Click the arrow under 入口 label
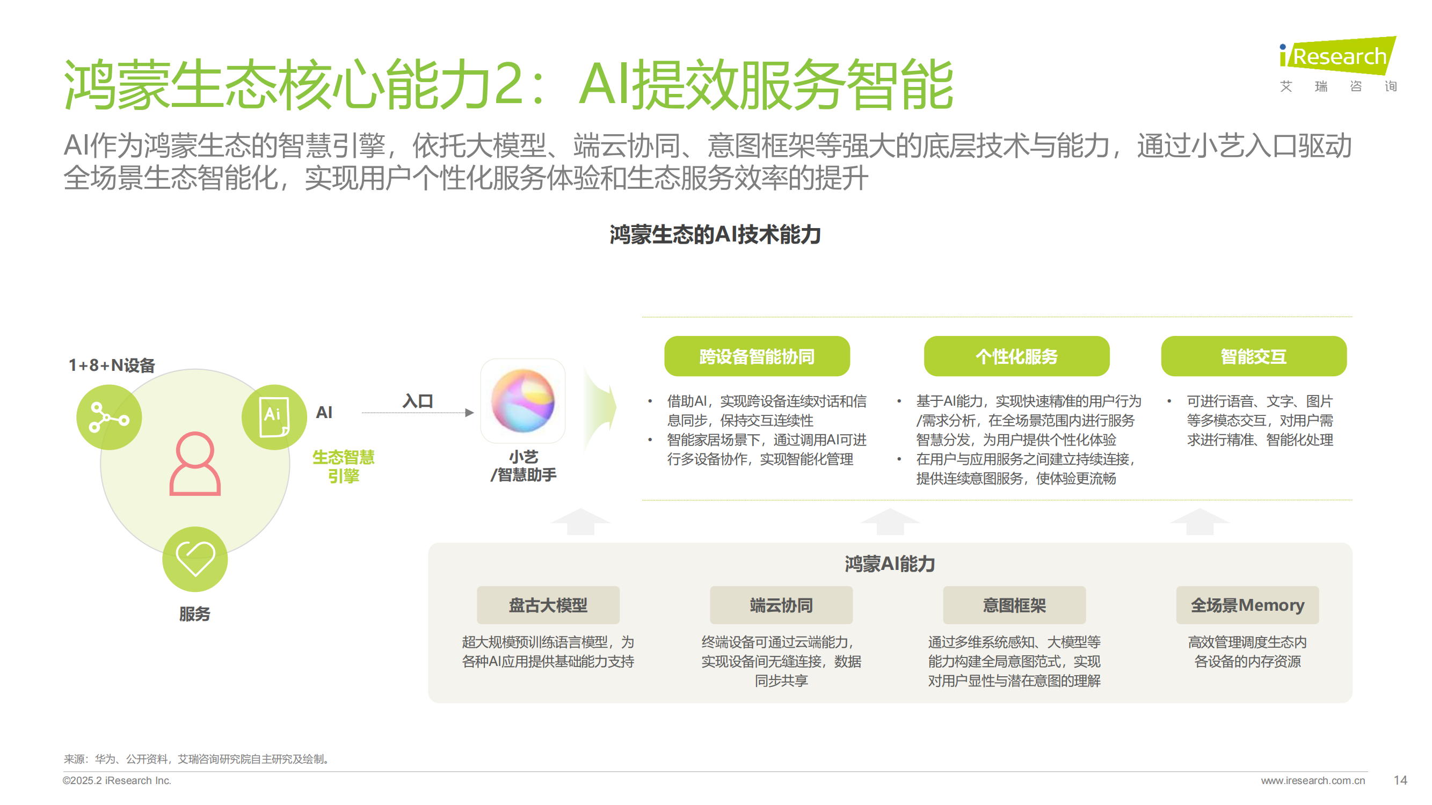 (x=418, y=413)
